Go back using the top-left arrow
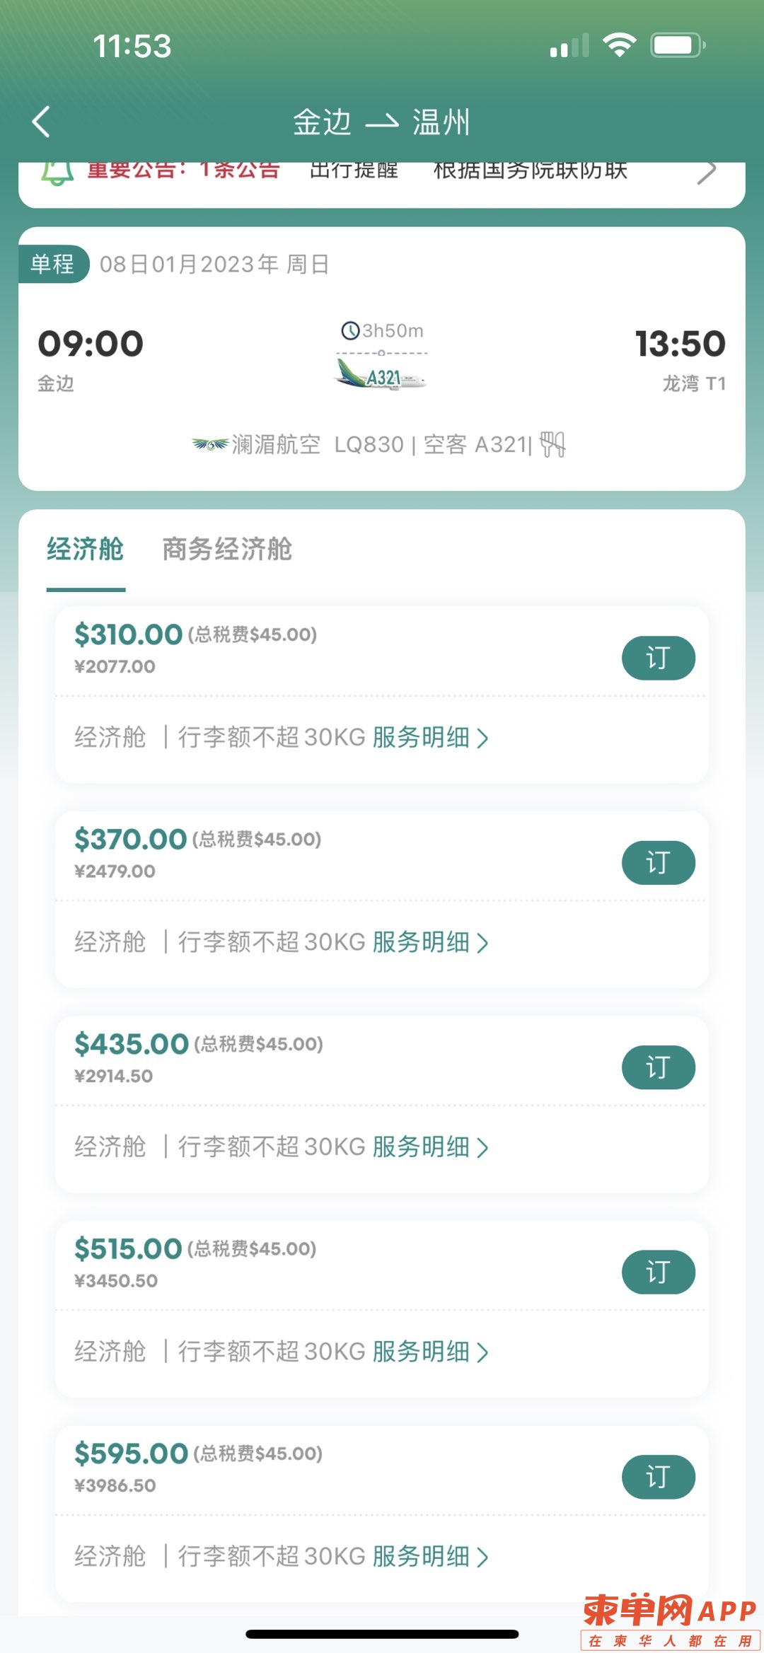The height and width of the screenshot is (1653, 764). click(x=41, y=122)
